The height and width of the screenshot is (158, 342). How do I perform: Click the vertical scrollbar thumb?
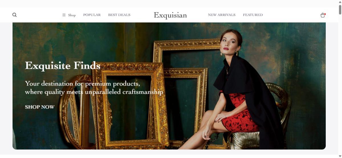pos(340,9)
